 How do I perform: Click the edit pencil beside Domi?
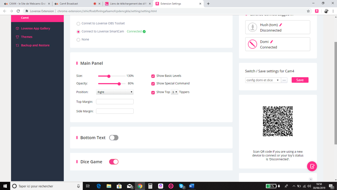(x=272, y=42)
